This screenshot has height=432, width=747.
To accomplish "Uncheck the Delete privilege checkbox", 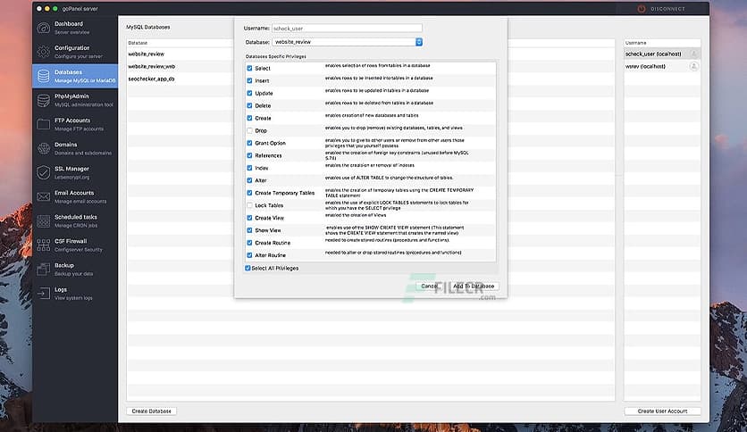I will [x=249, y=105].
